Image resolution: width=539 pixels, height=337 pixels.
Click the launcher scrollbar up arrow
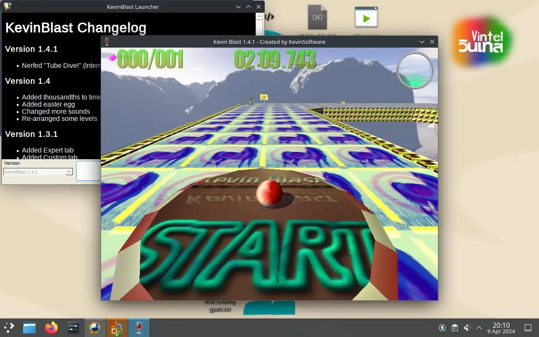coord(259,17)
